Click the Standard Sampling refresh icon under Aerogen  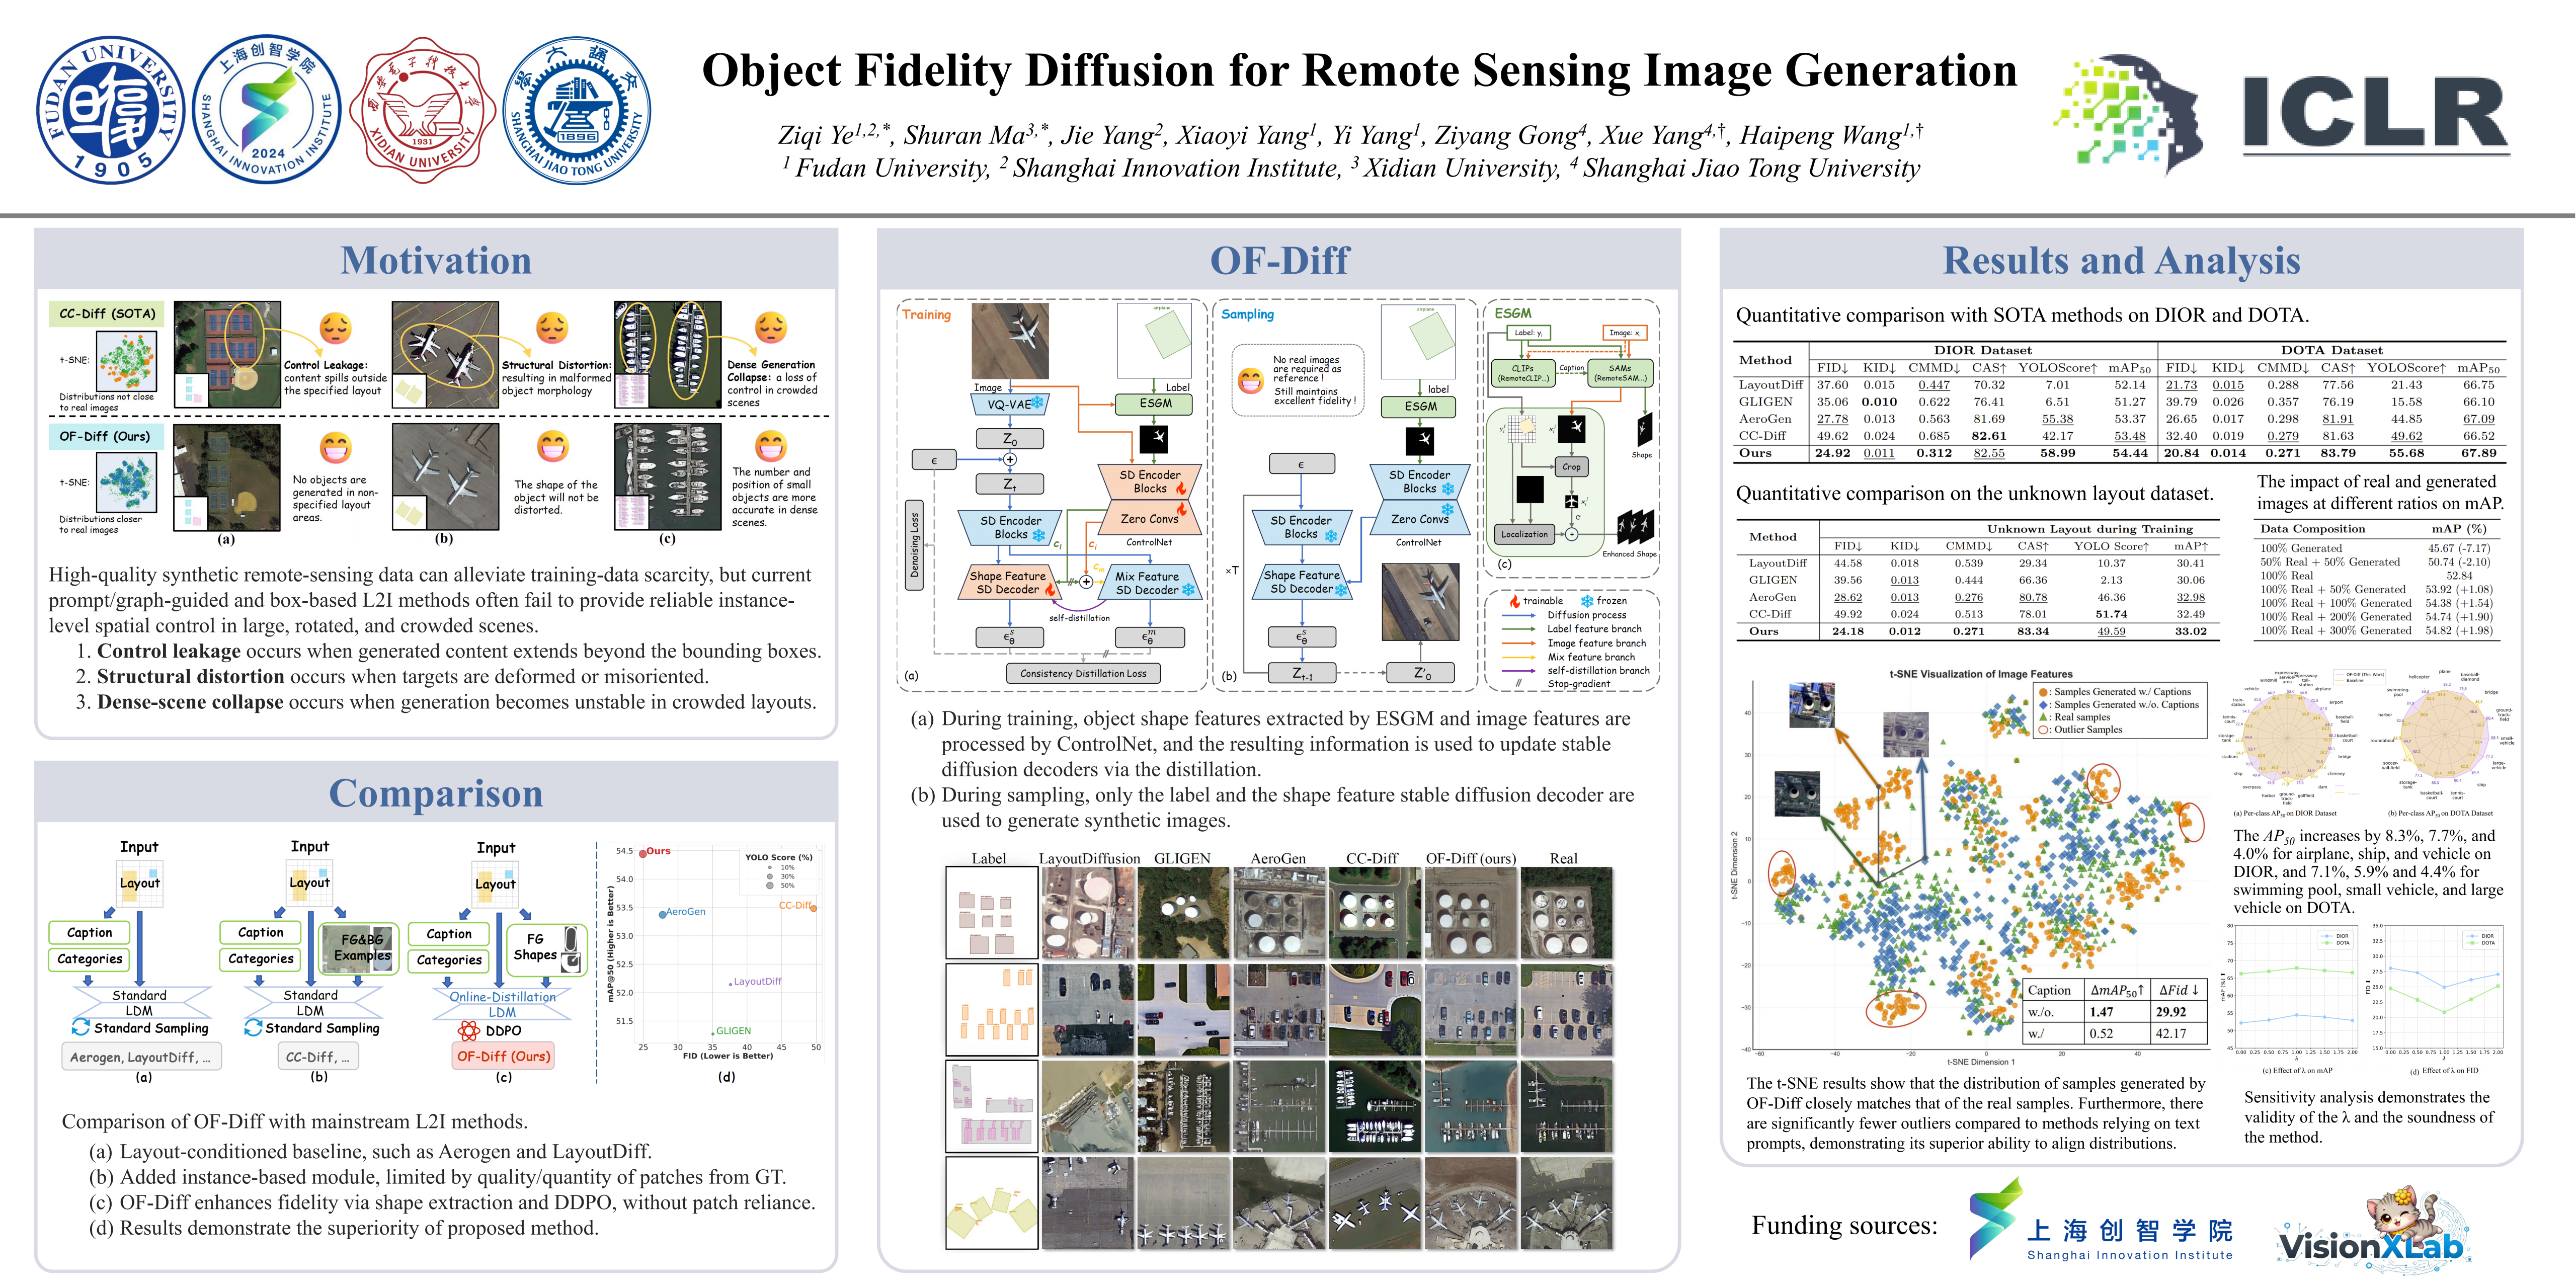pos(81,1027)
